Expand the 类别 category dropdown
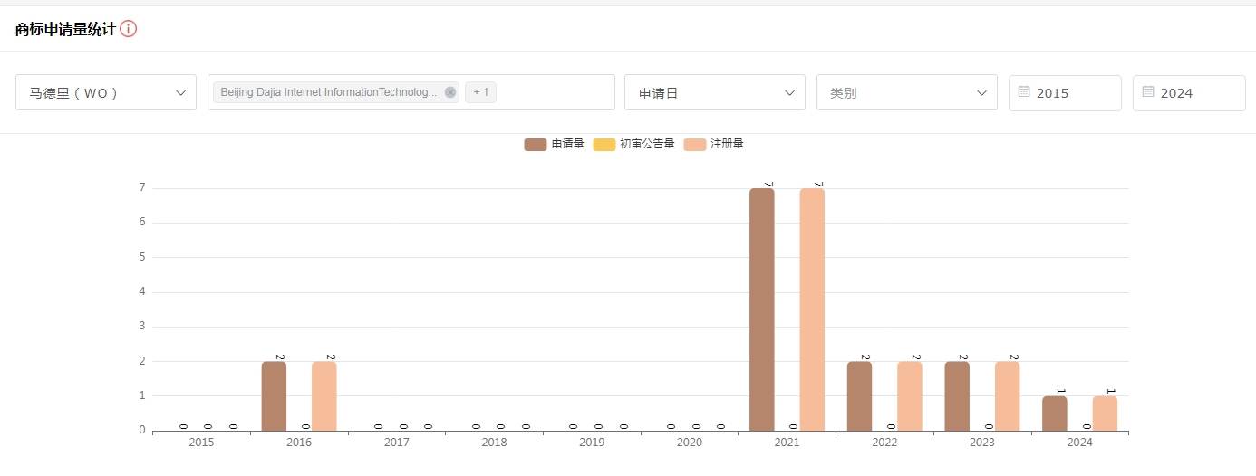 [906, 92]
